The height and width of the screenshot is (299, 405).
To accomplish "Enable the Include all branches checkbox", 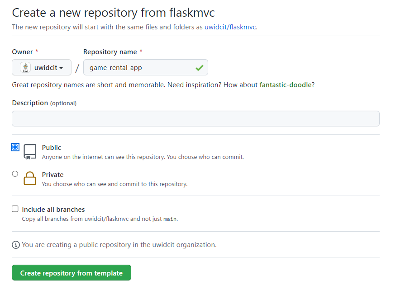I will click(15, 209).
